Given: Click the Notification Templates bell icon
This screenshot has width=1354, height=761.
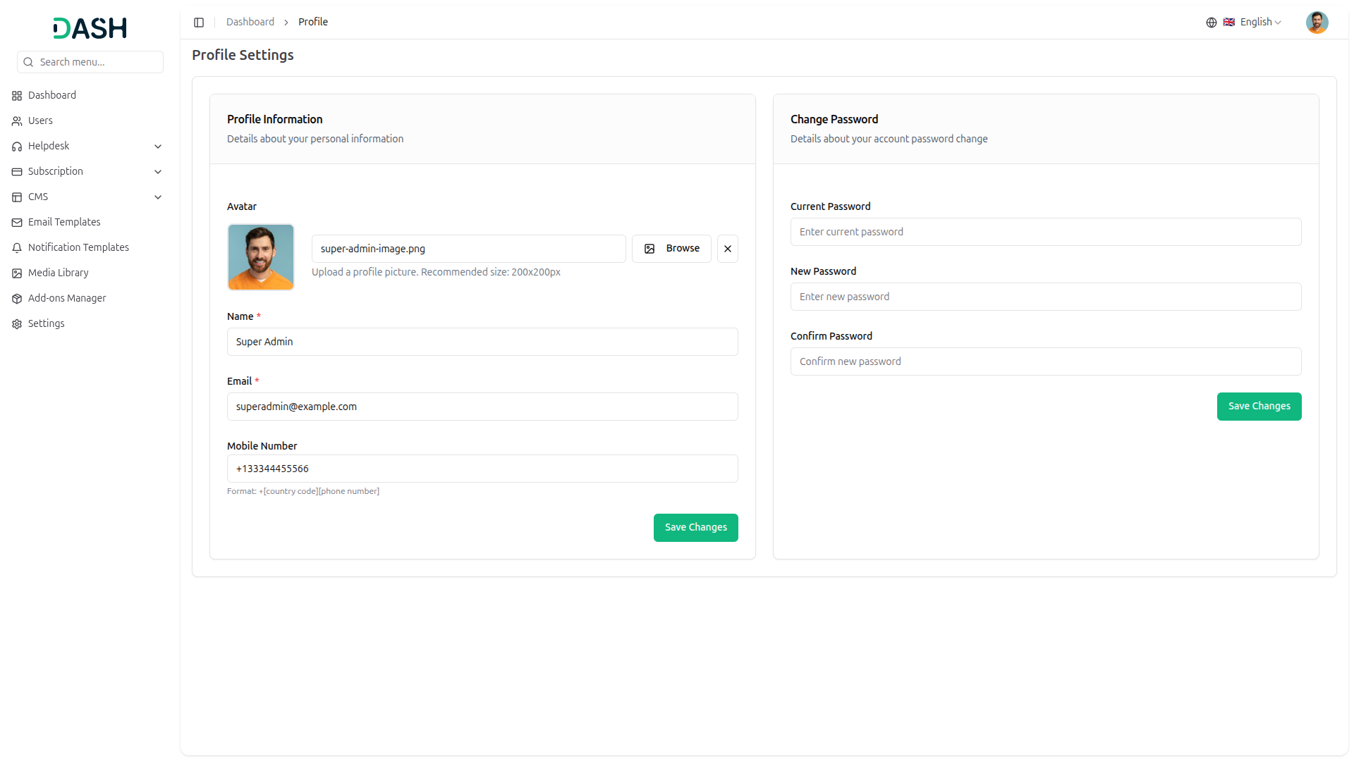Looking at the screenshot, I should click(17, 248).
